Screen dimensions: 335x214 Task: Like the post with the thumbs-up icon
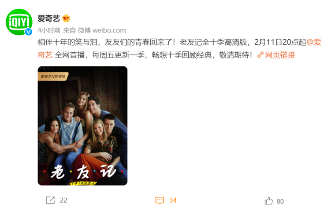[268, 201]
